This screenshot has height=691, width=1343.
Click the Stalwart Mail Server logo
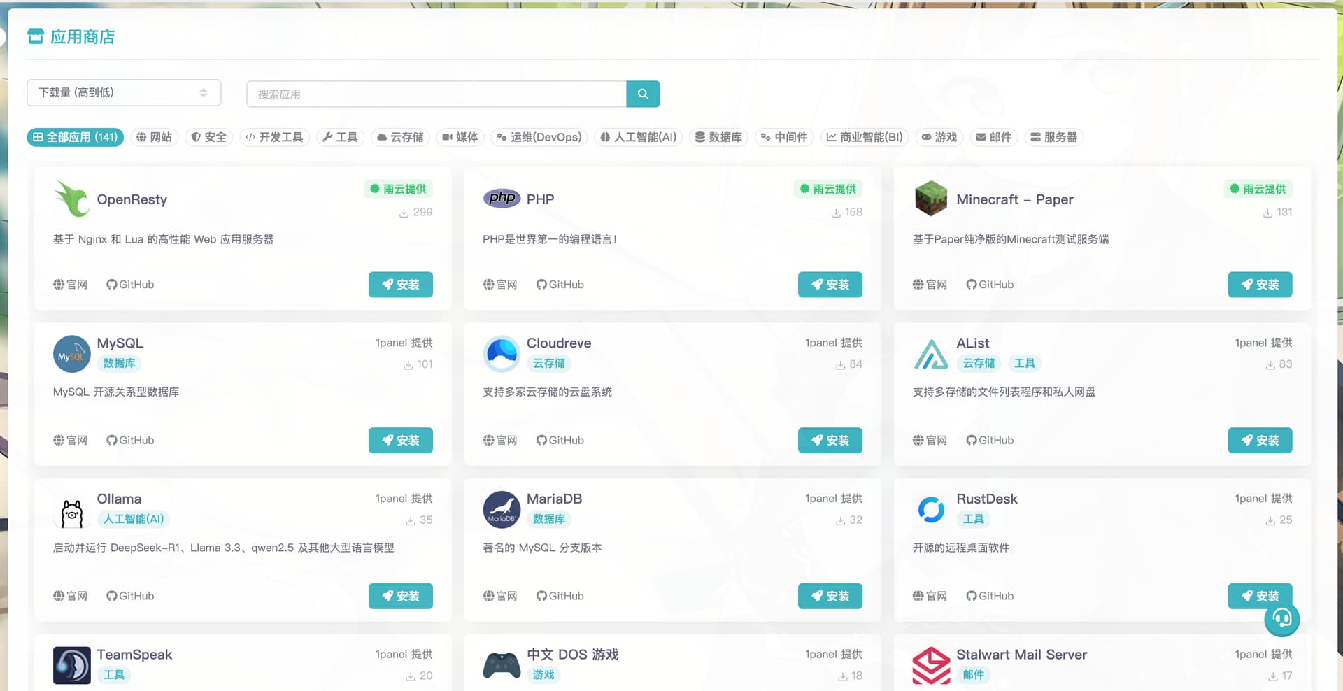click(x=931, y=665)
